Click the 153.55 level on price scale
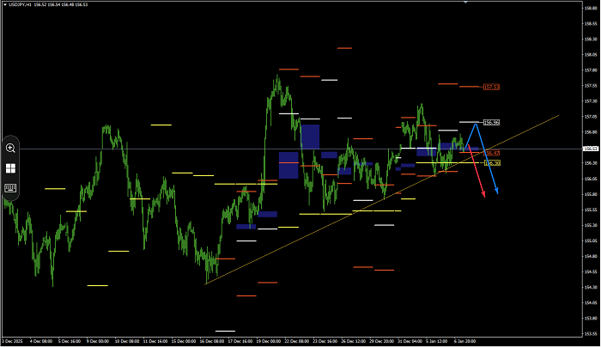Image resolution: width=601 pixels, height=347 pixels. (590, 334)
